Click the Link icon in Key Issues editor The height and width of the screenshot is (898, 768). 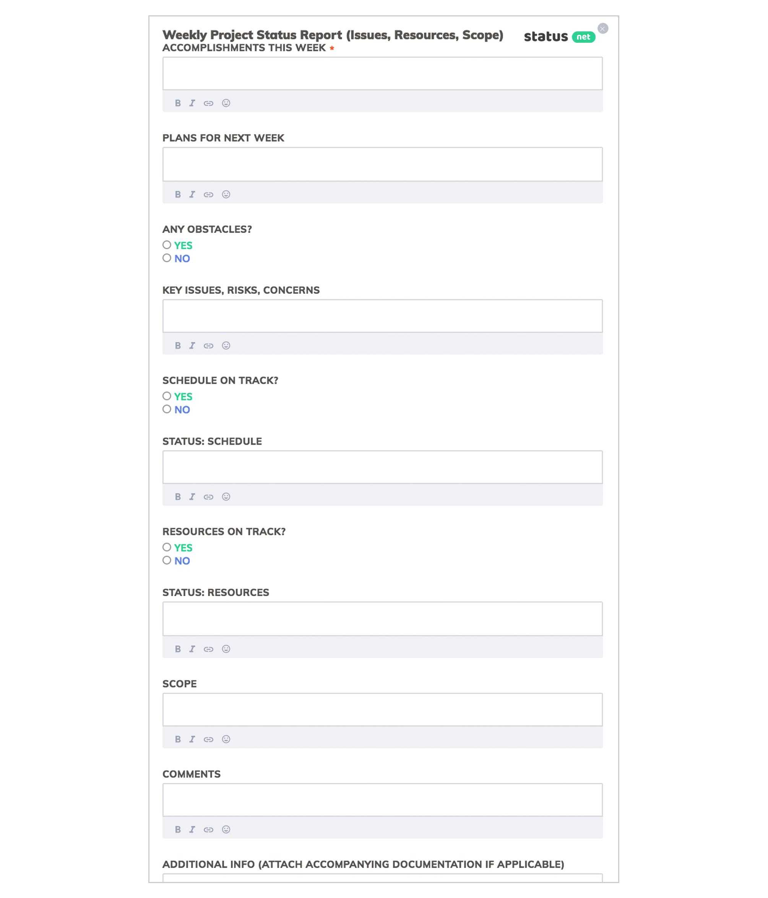coord(209,345)
